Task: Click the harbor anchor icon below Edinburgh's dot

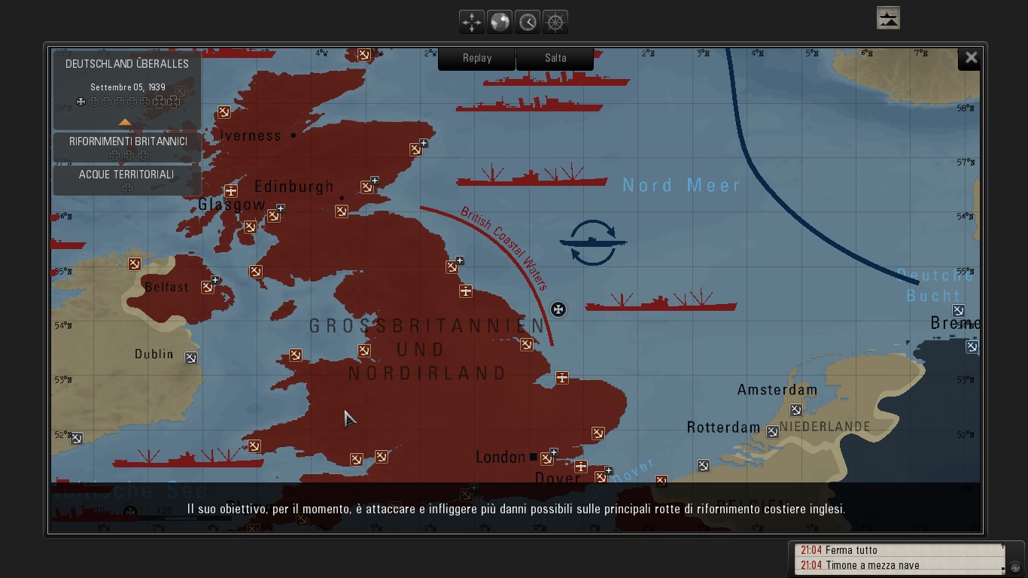Action: click(x=341, y=211)
